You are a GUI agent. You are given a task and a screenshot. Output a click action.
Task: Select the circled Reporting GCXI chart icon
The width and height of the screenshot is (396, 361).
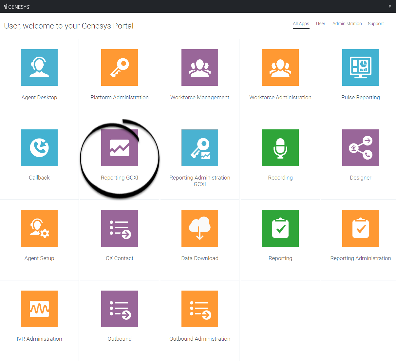[x=120, y=148]
